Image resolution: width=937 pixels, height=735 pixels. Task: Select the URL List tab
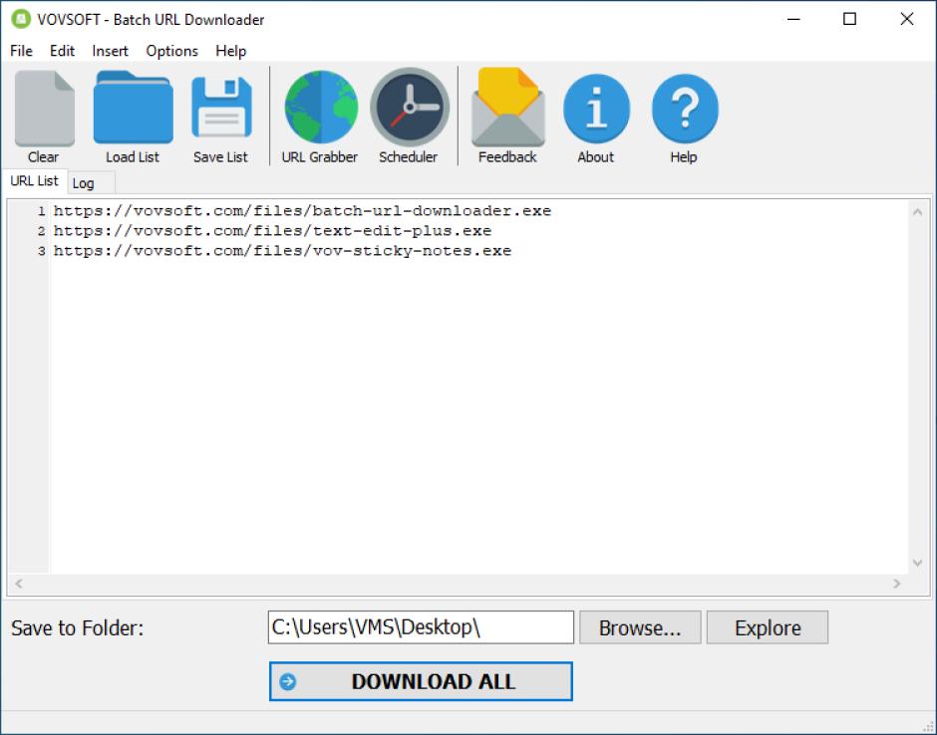34,180
